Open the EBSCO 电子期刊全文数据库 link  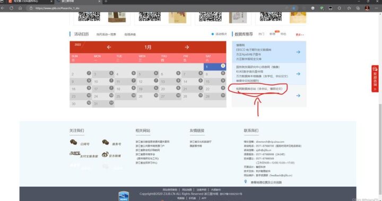[x=254, y=50]
